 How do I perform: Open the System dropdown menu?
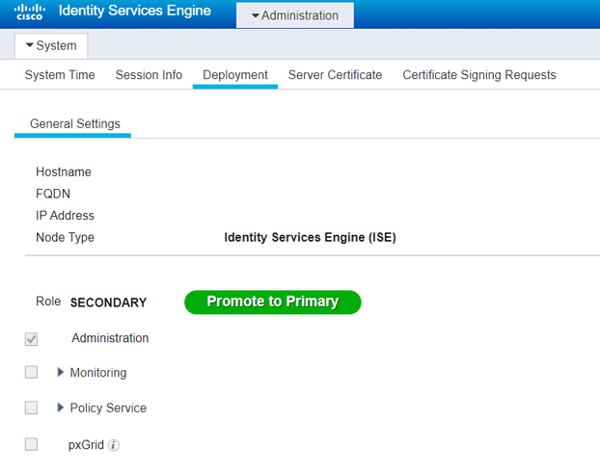pos(51,46)
